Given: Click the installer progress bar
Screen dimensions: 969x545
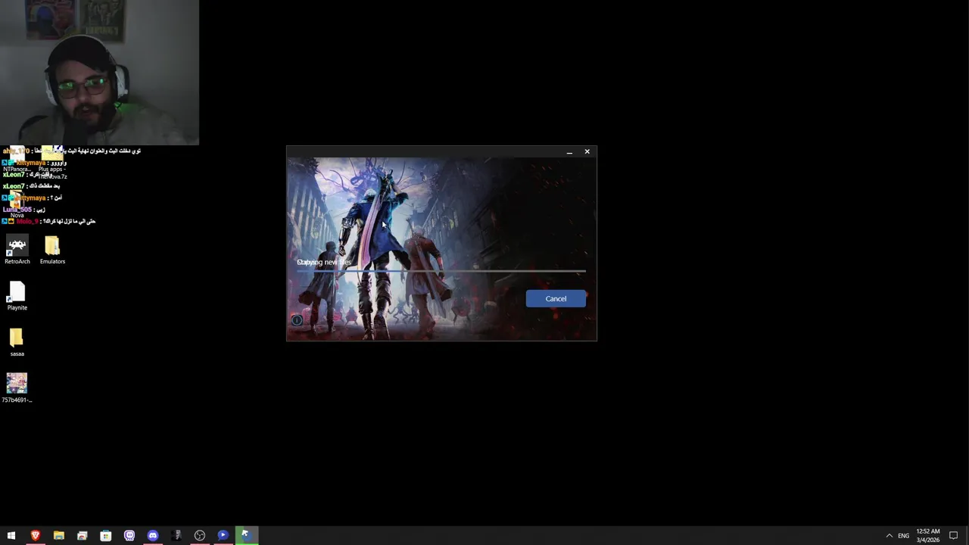Looking at the screenshot, I should pyautogui.click(x=441, y=270).
